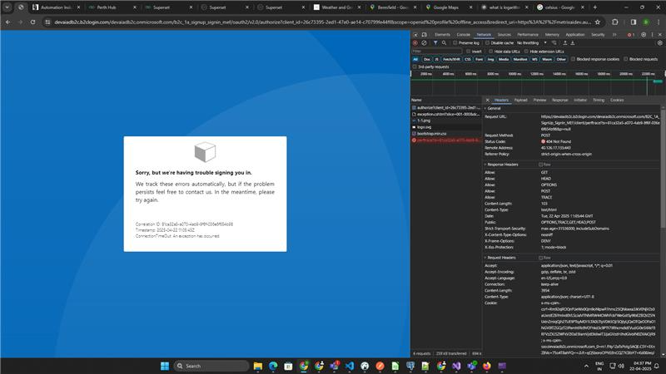Open the Cookies tab of the request

coord(617,100)
